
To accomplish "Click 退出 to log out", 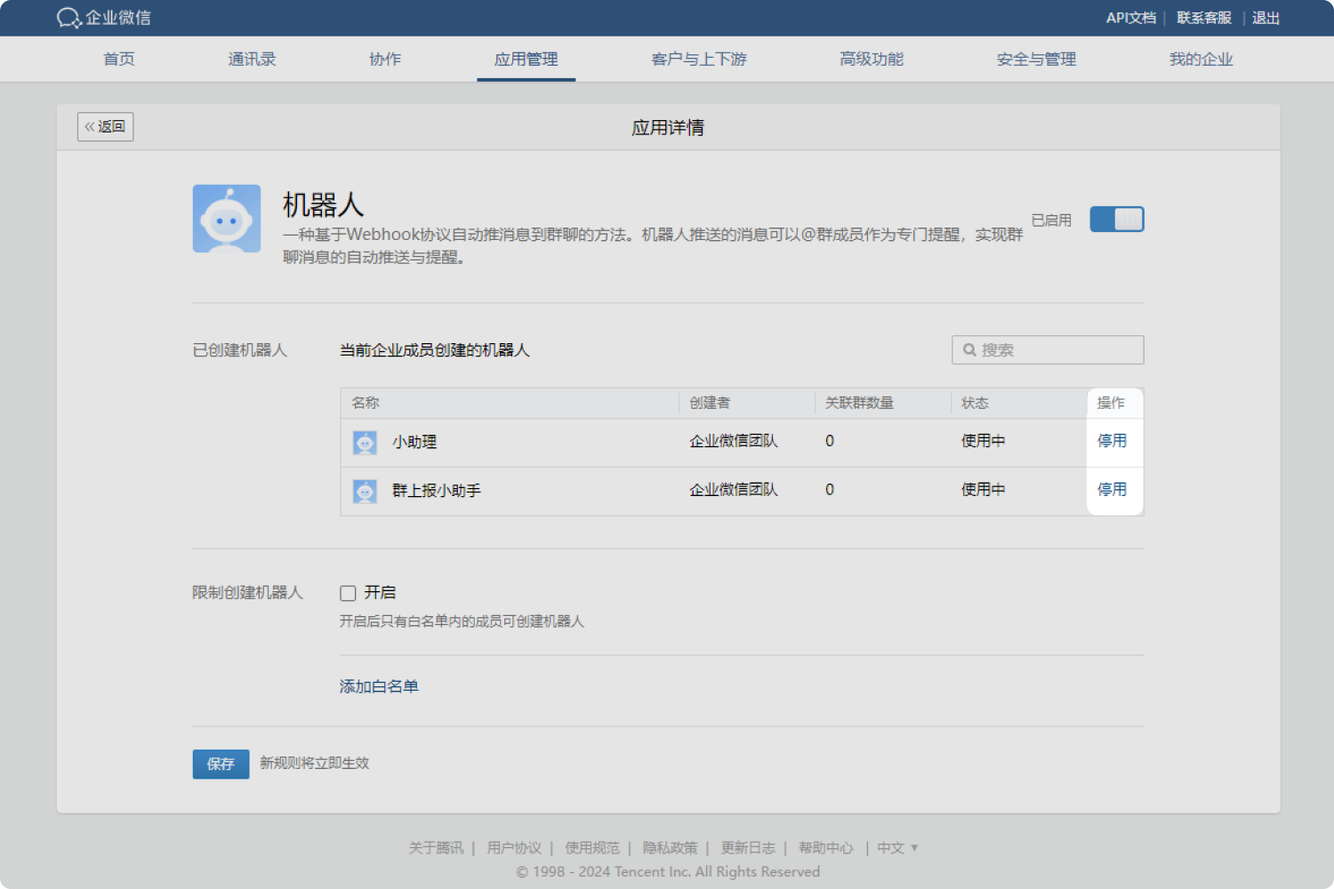I will coord(1266,18).
